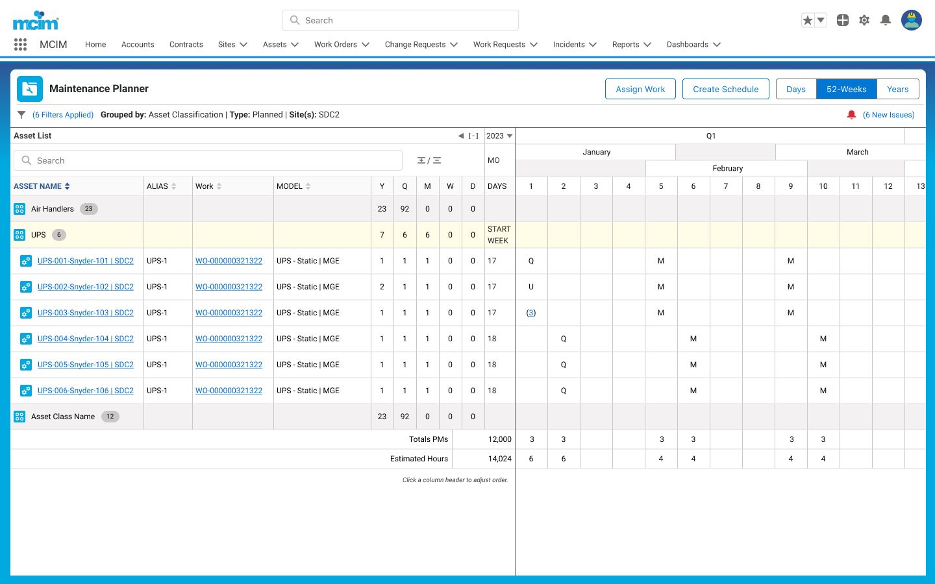Click the Asset List search field
This screenshot has height=584, width=935.
[208, 160]
